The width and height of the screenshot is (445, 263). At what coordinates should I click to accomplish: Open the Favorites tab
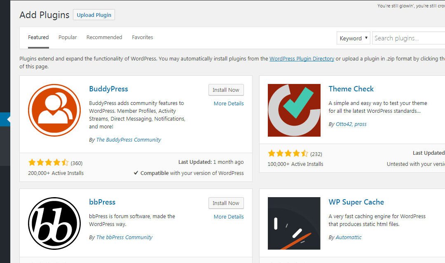[143, 37]
